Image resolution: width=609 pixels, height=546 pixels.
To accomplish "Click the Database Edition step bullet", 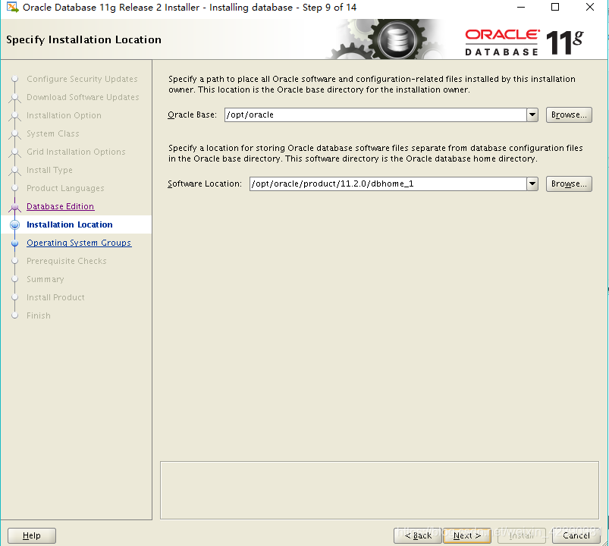I will pyautogui.click(x=14, y=207).
